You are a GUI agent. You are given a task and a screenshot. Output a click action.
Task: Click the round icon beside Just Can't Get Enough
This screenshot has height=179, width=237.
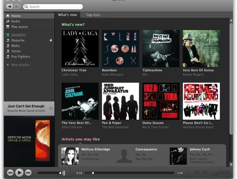click(x=51, y=109)
